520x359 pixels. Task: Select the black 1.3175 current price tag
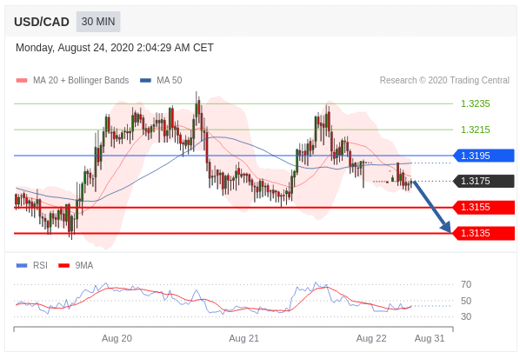click(483, 181)
